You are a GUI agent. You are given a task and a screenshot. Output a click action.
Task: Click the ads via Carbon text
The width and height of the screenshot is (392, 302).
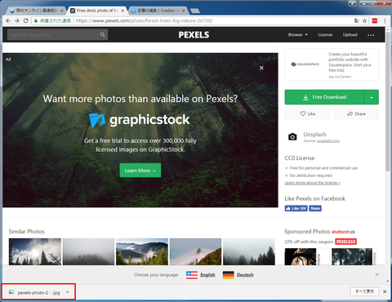[340, 77]
